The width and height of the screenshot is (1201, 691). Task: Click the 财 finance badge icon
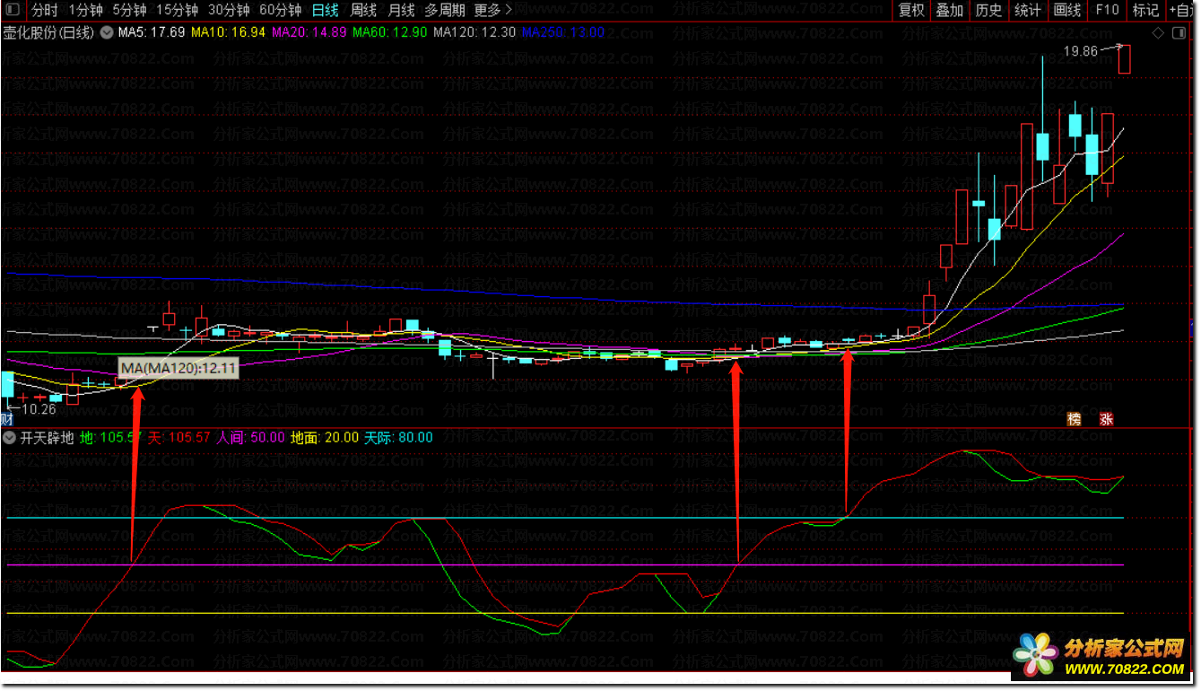tap(7, 419)
